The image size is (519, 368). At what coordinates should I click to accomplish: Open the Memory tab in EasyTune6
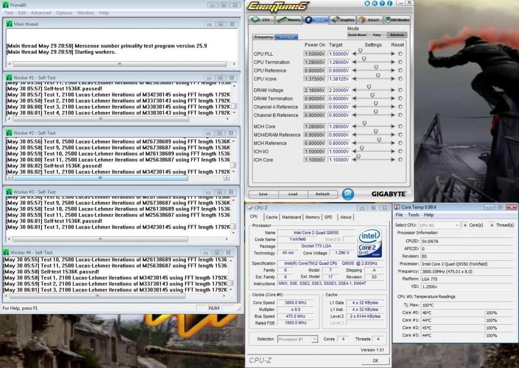pyautogui.click(x=289, y=20)
